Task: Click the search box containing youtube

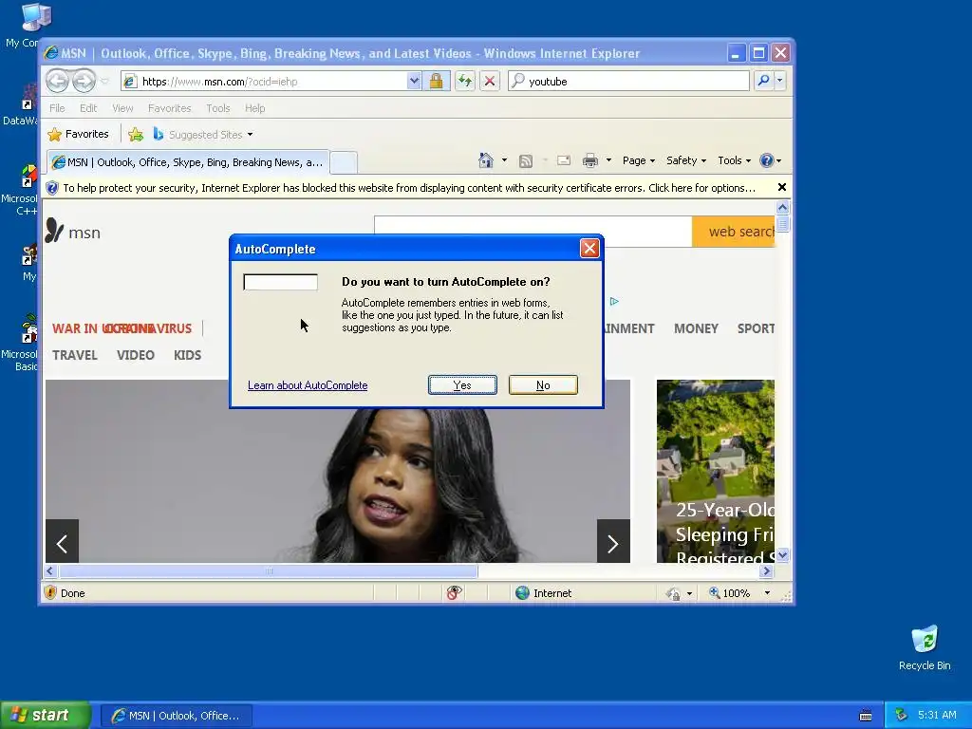Action: [628, 82]
